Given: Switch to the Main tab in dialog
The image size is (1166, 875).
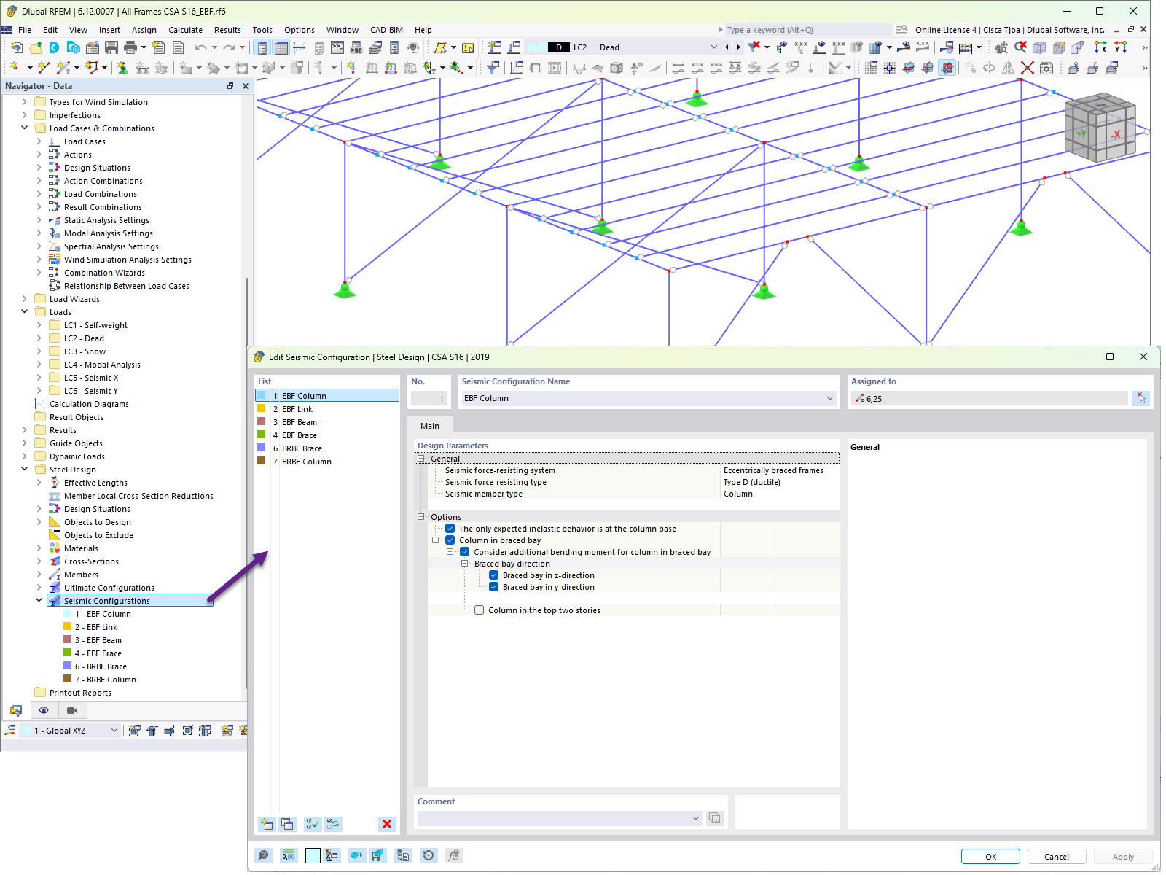Looking at the screenshot, I should pyautogui.click(x=430, y=425).
